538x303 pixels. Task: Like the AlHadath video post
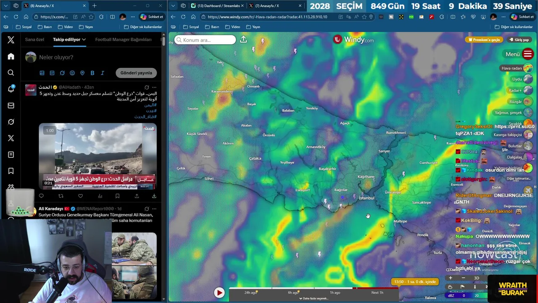coord(80,196)
